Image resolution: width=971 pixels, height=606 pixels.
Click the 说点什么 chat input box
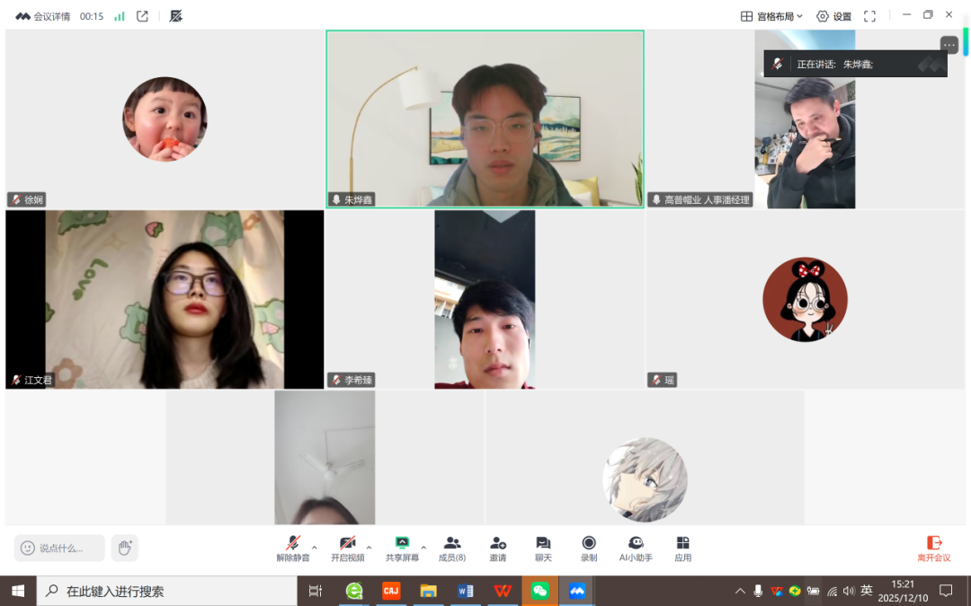(60, 548)
